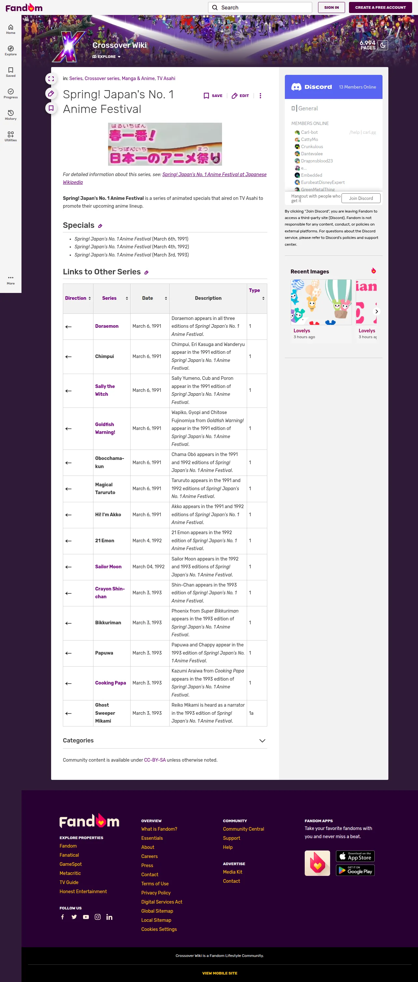Open Community Central footer link
Viewport: 418px width, 982px height.
pos(243,829)
